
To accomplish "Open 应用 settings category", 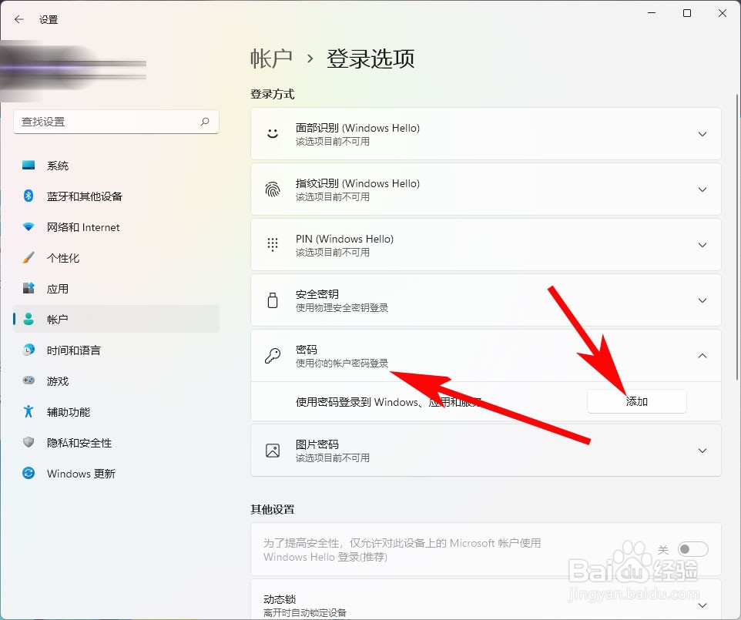I will 116,289.
